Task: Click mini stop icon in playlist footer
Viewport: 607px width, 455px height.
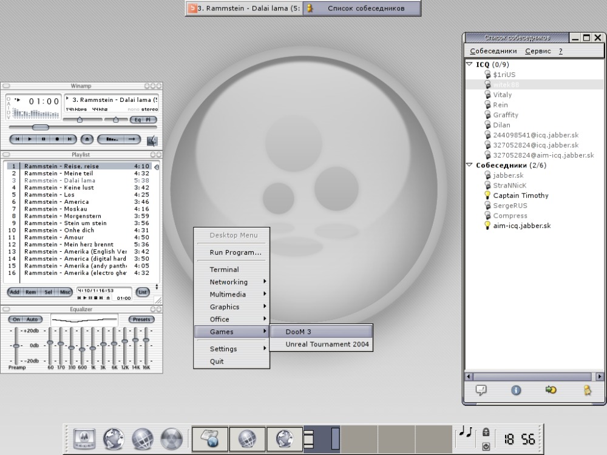Action: tap(96, 298)
